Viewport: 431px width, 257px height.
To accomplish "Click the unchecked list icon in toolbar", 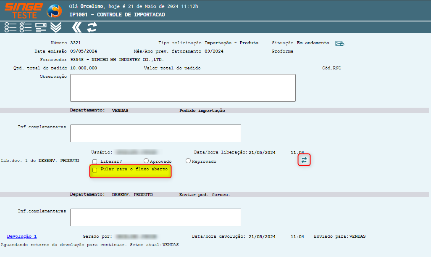I will tap(11, 27).
